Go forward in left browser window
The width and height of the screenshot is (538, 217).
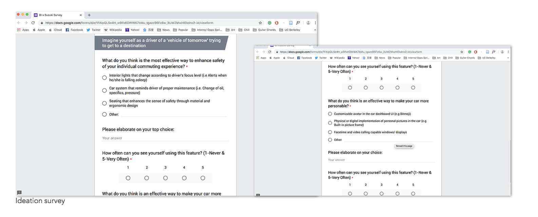[26, 23]
